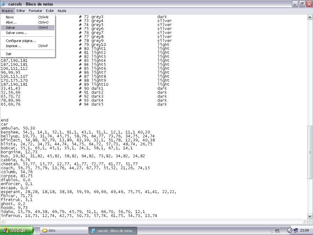
Task: Click horizontal scrollbar left arrow
Action: (3, 222)
